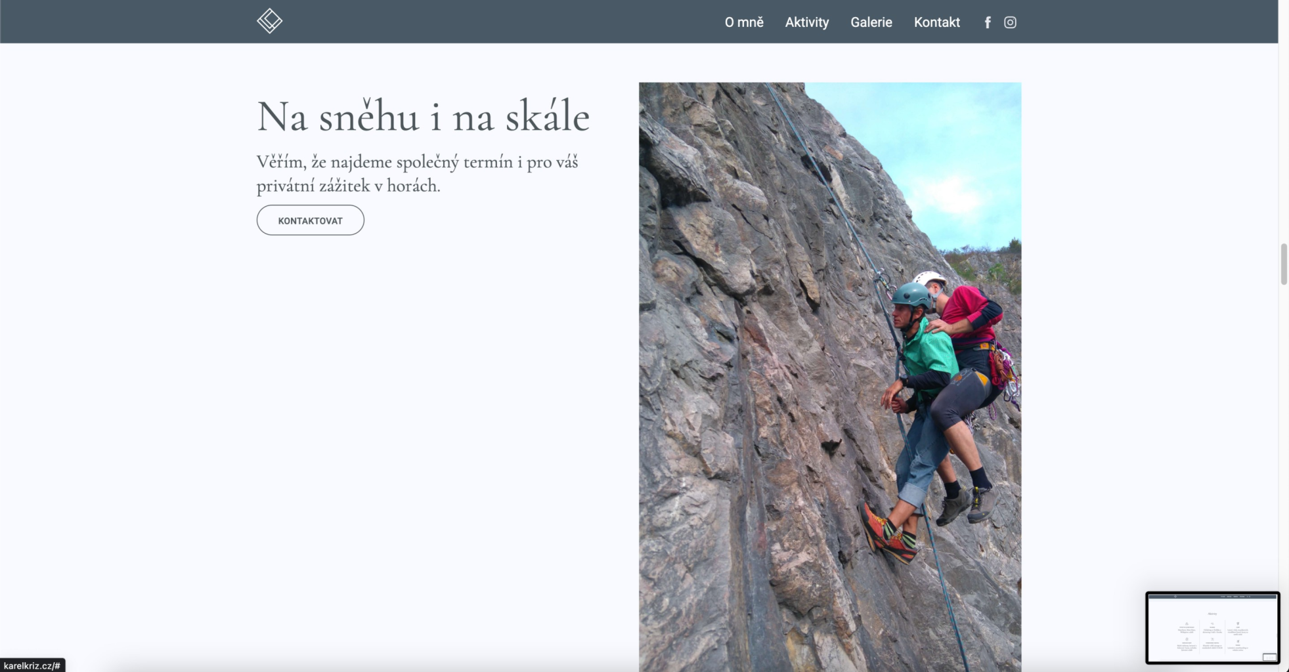Image resolution: width=1289 pixels, height=672 pixels.
Task: Open the Facebook page via header icon
Action: [x=987, y=22]
